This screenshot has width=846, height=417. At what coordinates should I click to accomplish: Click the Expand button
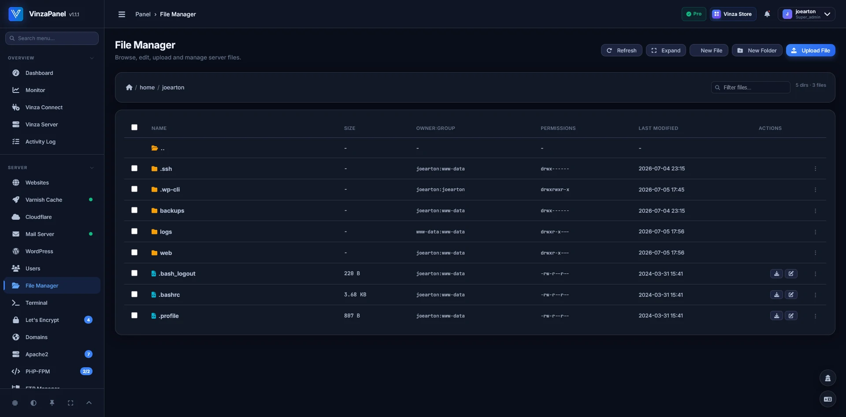[665, 50]
